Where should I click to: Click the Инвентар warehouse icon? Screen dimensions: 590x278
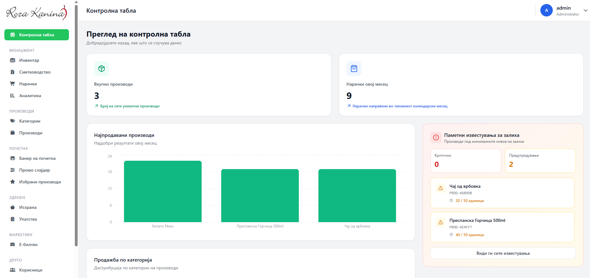pos(12,60)
